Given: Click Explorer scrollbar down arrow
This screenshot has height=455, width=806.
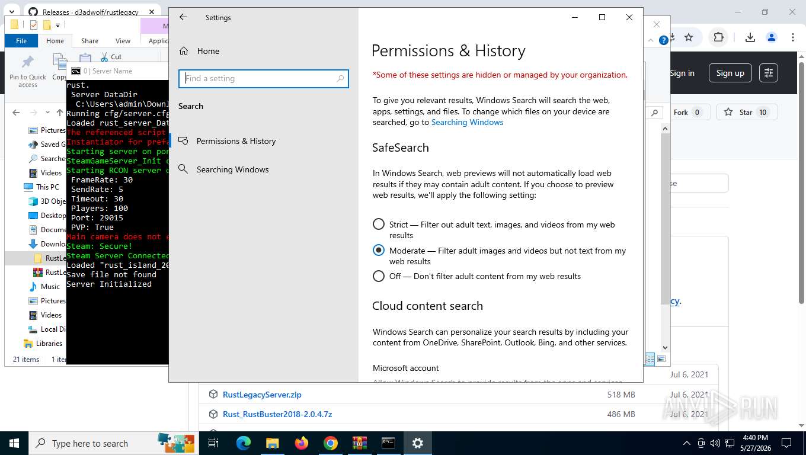Looking at the screenshot, I should 665,348.
